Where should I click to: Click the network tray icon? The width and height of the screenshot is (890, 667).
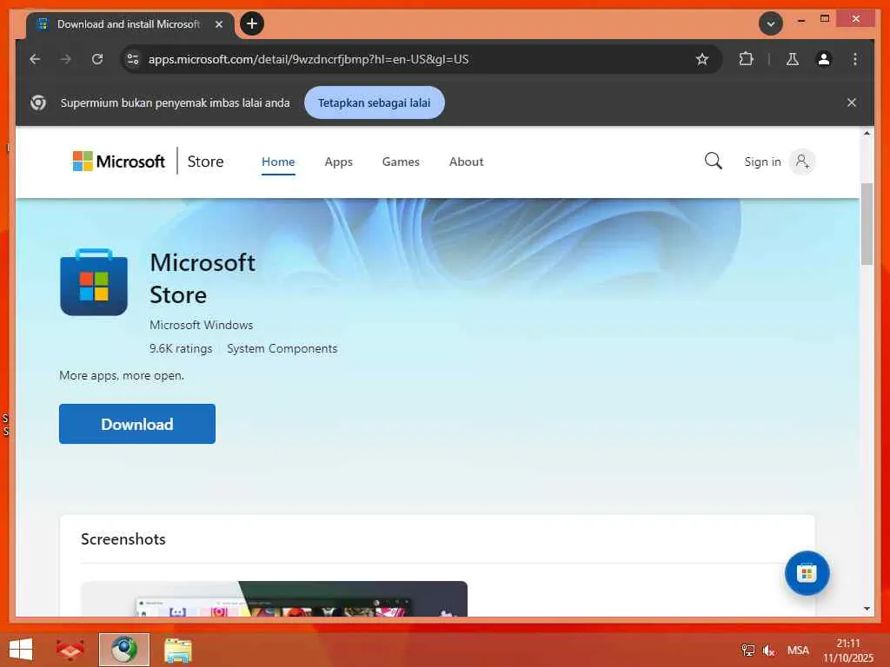747,650
